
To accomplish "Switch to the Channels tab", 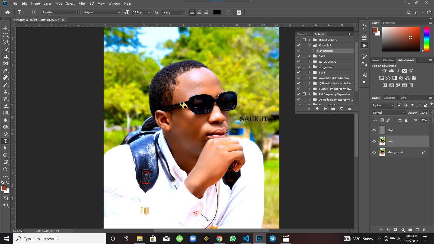I will click(x=389, y=98).
